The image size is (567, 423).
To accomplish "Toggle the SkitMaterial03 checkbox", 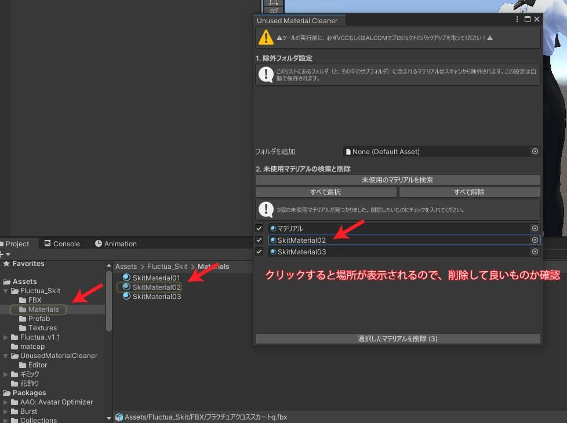I will point(259,252).
